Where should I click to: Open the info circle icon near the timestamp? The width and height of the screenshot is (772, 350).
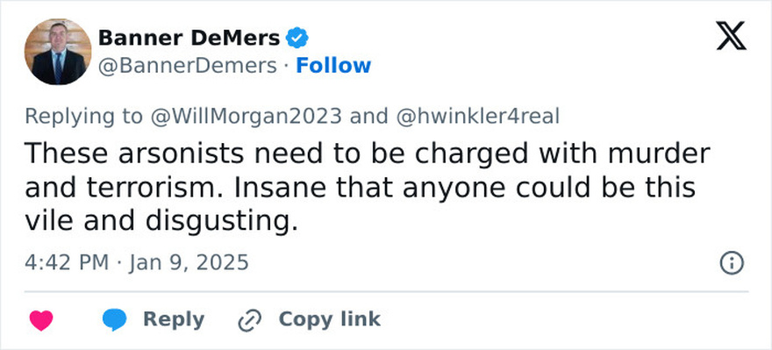click(732, 263)
